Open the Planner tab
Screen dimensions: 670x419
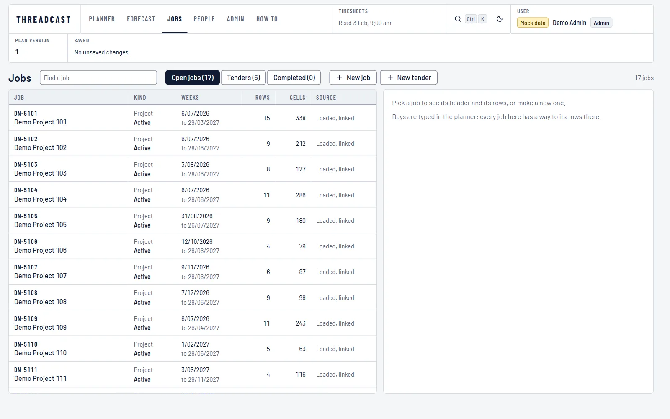(x=102, y=19)
